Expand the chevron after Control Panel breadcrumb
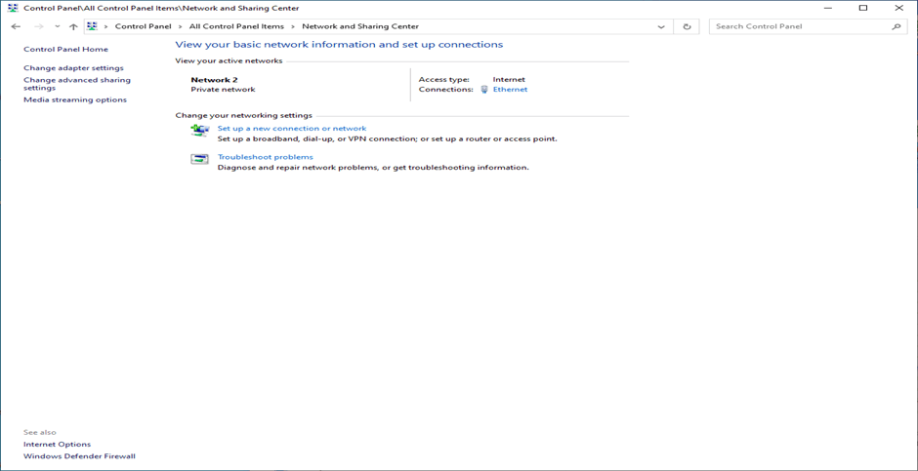Screen dimensions: 918x471 (x=181, y=27)
